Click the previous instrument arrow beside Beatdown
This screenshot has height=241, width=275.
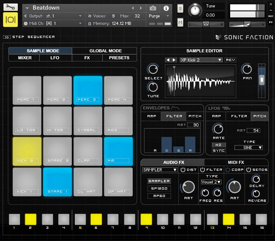point(133,8)
